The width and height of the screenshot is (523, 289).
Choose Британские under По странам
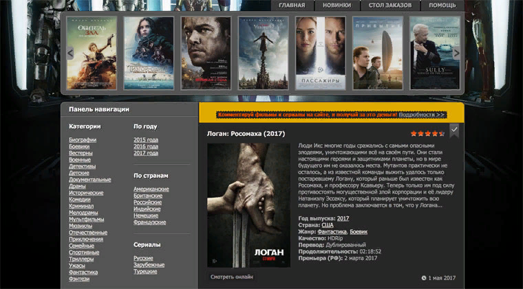click(148, 196)
